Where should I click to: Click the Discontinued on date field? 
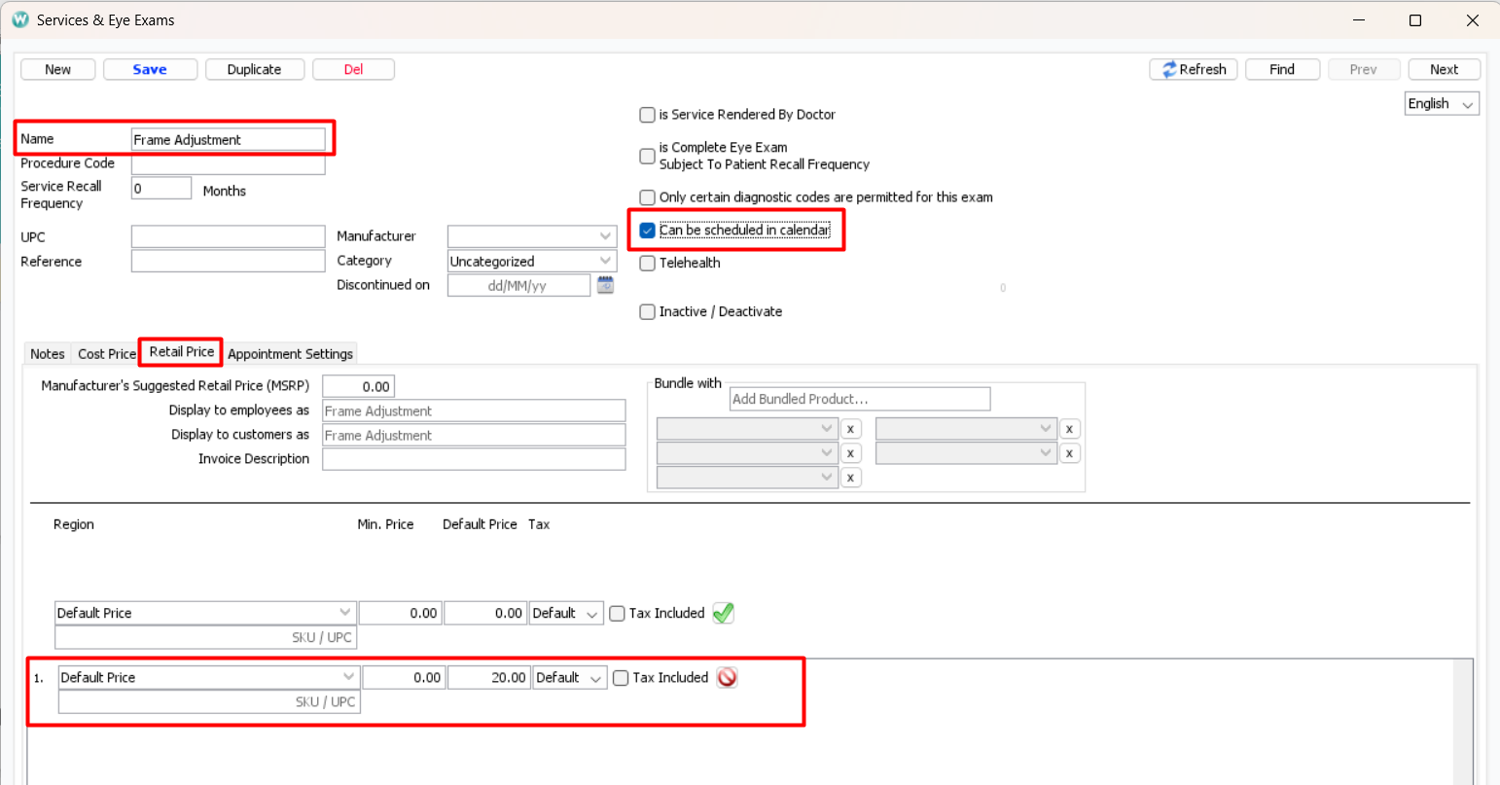coord(518,285)
